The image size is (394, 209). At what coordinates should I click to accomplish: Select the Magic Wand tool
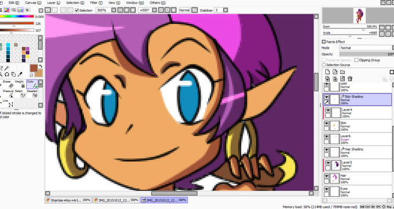pos(7,68)
